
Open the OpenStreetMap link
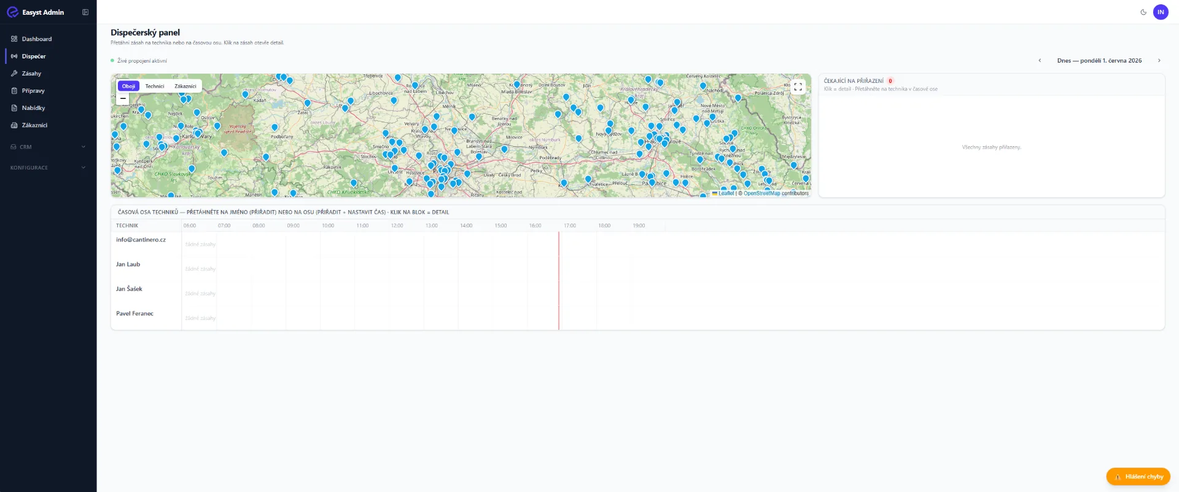point(761,193)
